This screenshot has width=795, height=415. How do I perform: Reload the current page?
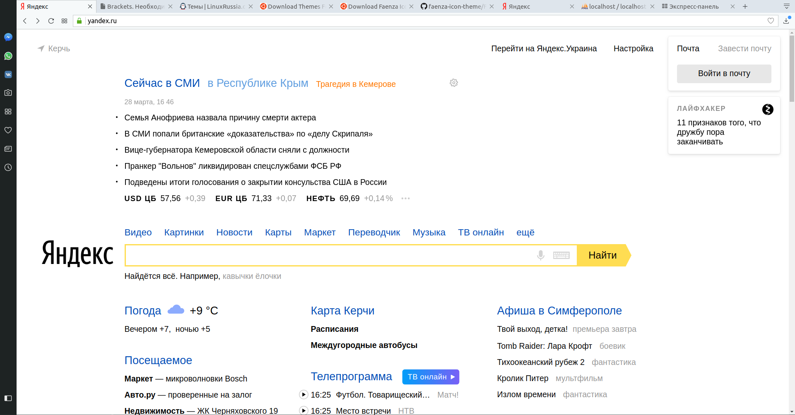(51, 21)
